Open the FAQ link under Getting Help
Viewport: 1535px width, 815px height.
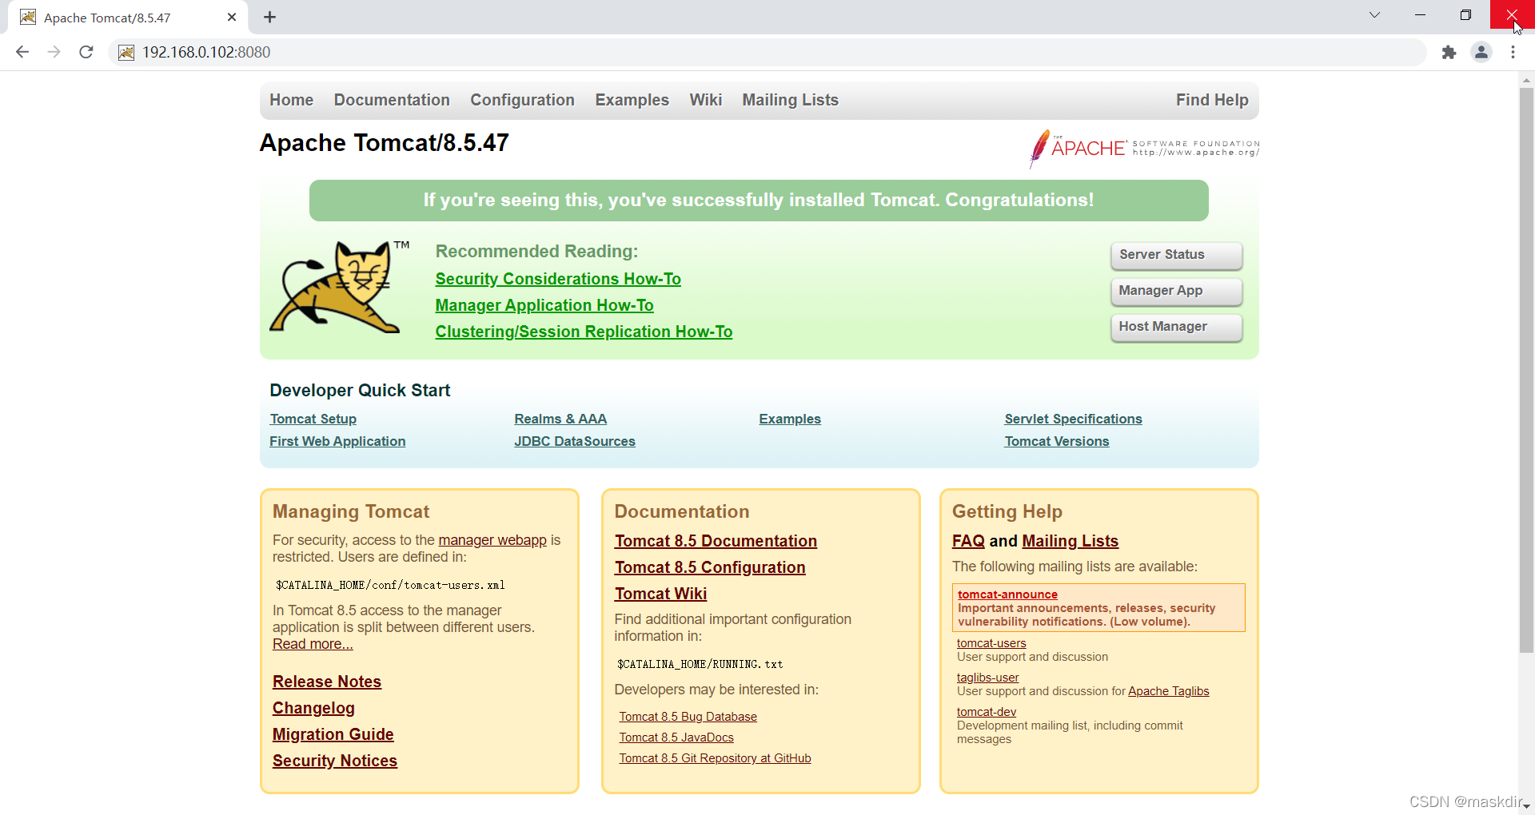click(x=968, y=541)
